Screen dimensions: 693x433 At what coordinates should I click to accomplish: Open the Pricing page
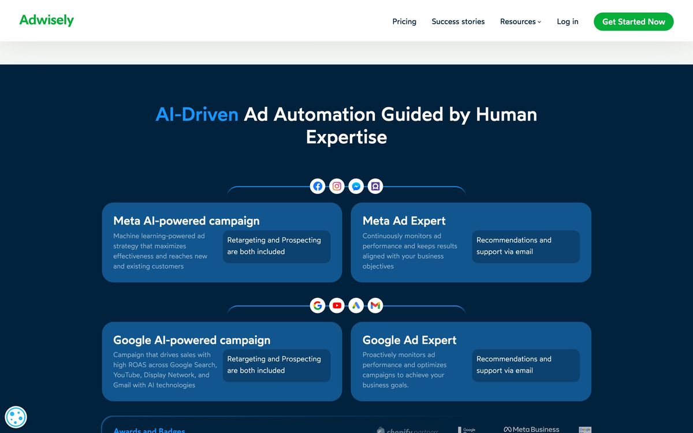(404, 21)
